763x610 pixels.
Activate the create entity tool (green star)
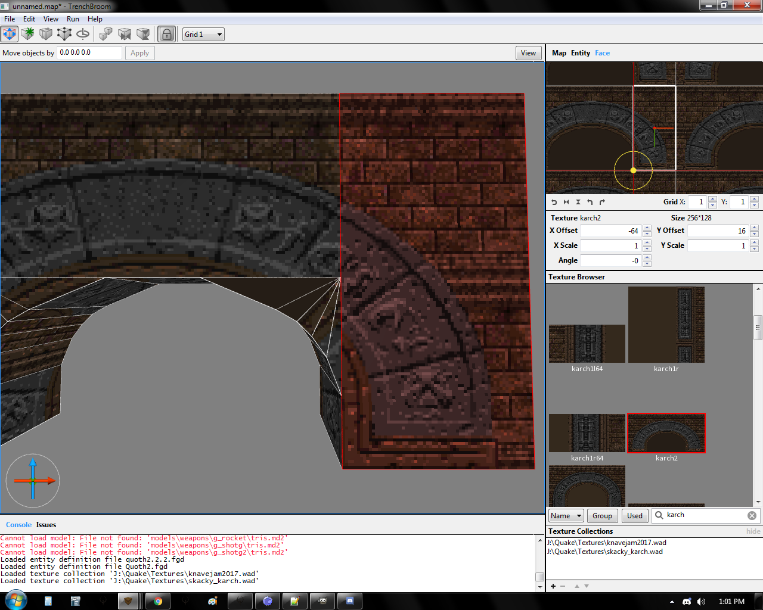27,34
